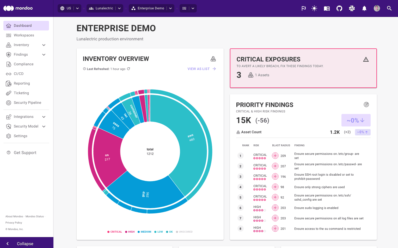Open search with the magnifier icon

[389, 8]
